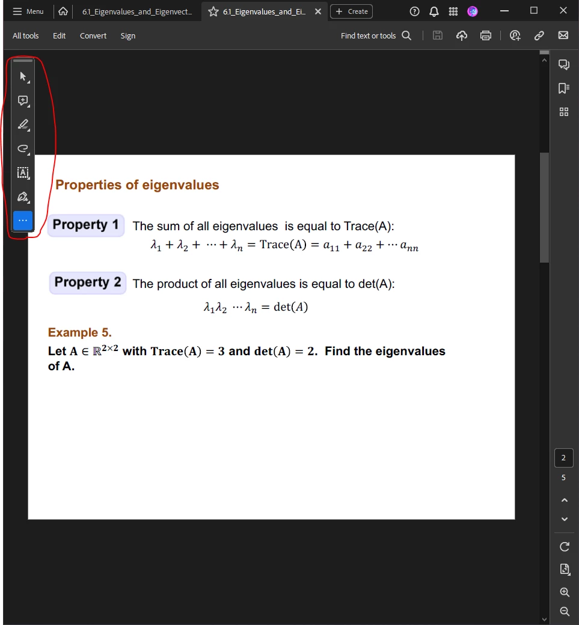The image size is (579, 625).
Task: Rotate the page view clockwise
Action: [564, 547]
